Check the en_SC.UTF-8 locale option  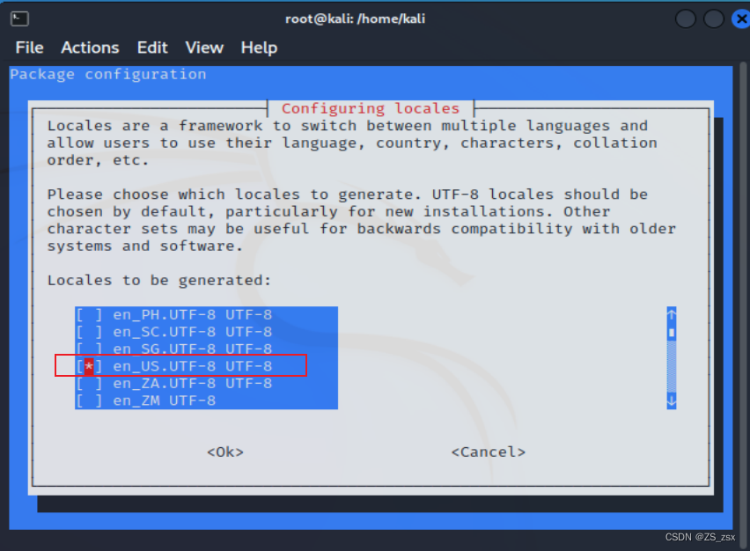click(x=89, y=332)
